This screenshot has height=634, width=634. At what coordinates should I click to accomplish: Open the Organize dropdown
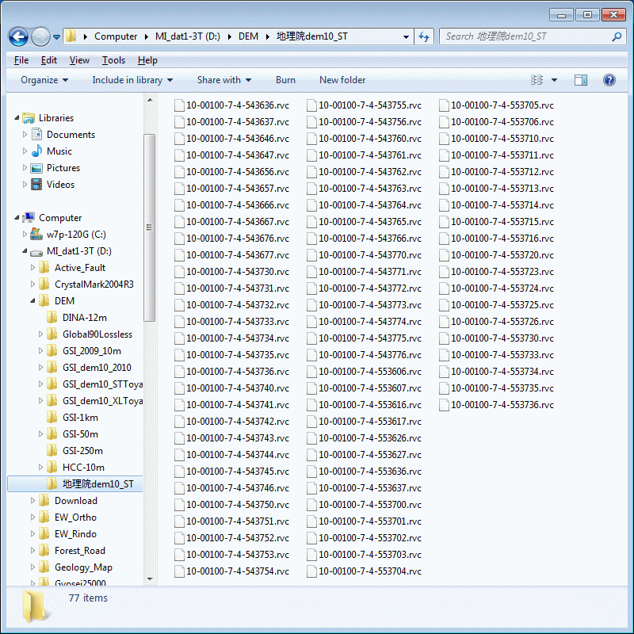[x=44, y=80]
